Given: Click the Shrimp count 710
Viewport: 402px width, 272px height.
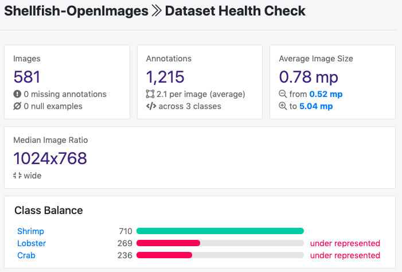Looking at the screenshot, I should tap(126, 231).
